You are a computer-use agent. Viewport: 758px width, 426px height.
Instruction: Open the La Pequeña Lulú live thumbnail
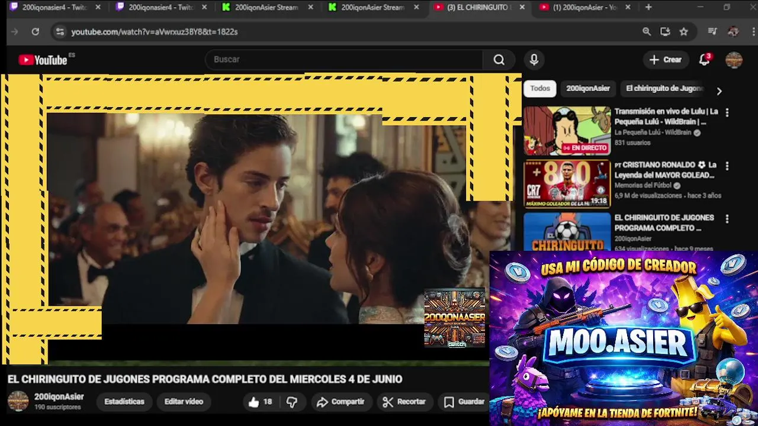tap(567, 131)
